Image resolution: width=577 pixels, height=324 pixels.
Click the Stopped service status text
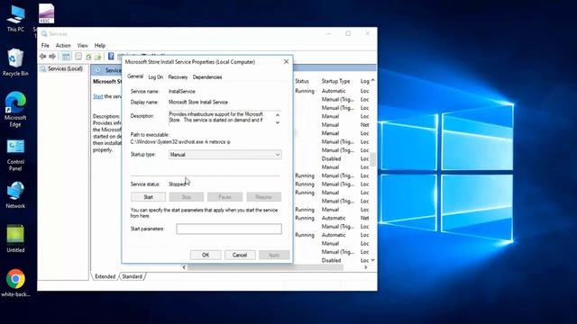(177, 184)
